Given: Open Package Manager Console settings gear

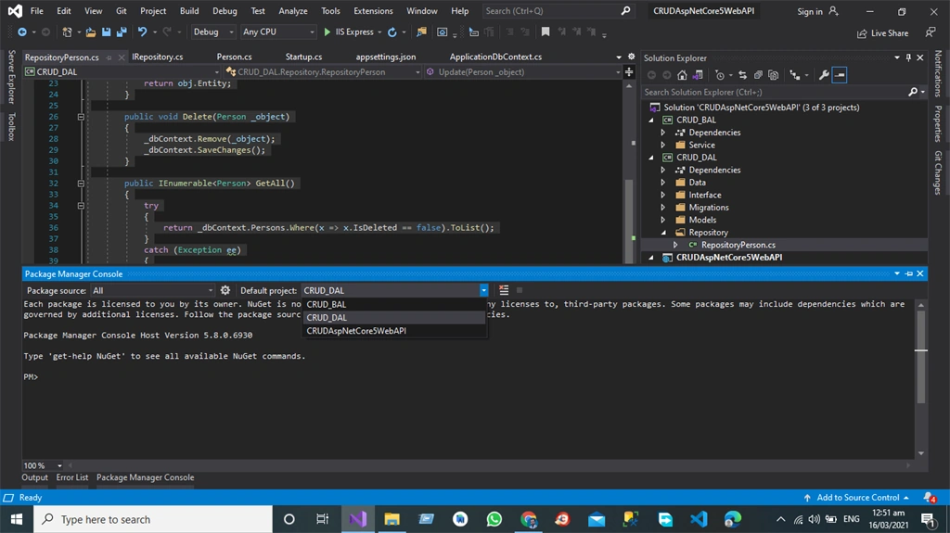Looking at the screenshot, I should (x=225, y=291).
